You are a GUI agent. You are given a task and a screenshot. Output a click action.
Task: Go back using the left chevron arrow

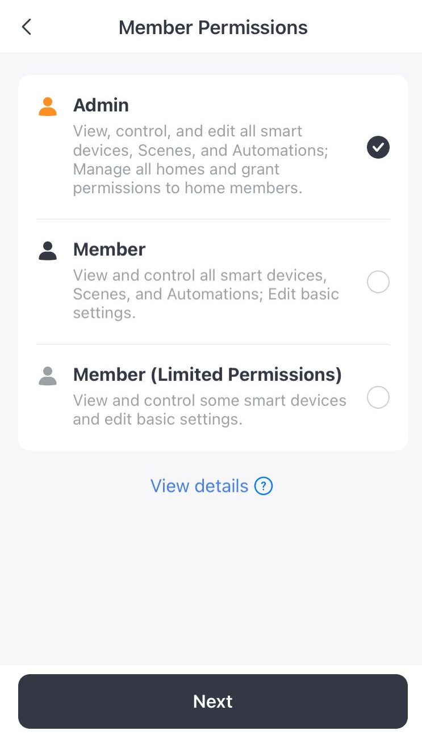tap(26, 27)
